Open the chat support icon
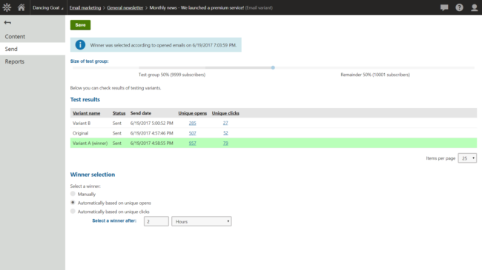Viewport: 482px width, 270px height. click(444, 7)
